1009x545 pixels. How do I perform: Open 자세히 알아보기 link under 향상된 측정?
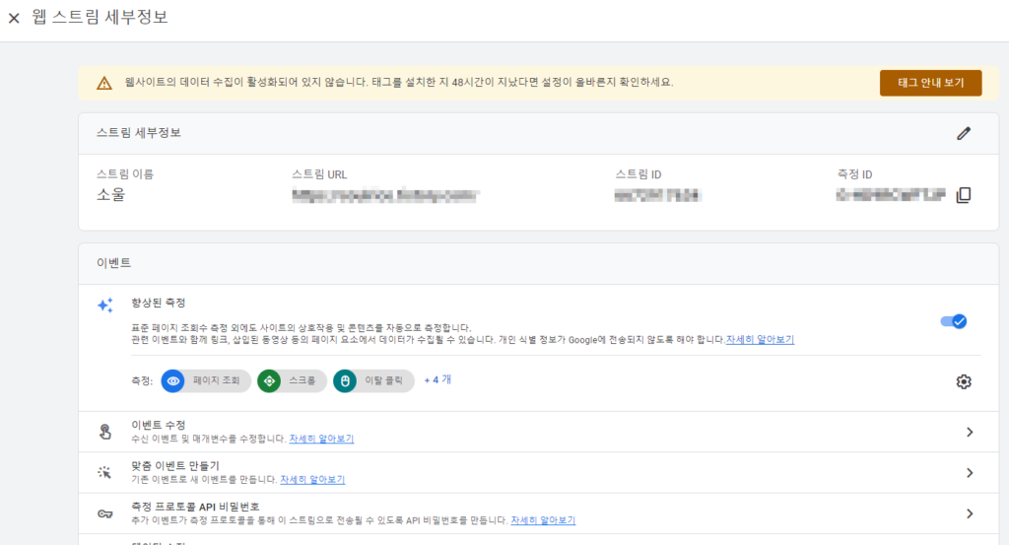(x=760, y=340)
